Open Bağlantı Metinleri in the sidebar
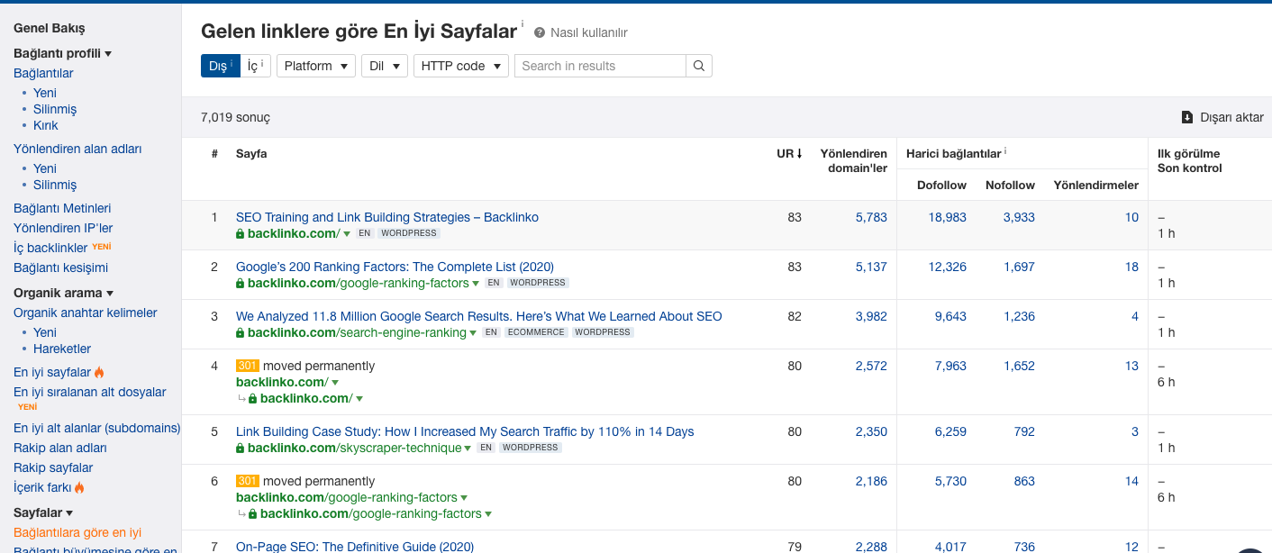 click(62, 208)
